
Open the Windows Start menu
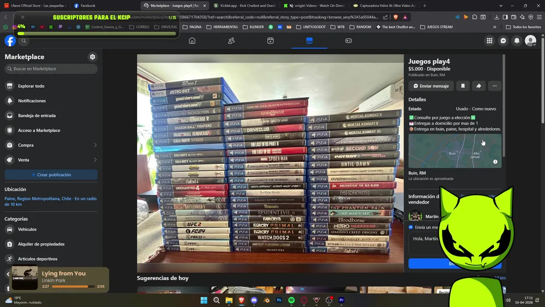pos(204,300)
